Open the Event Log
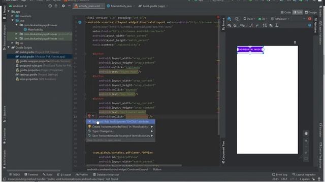 pyautogui.click(x=280, y=174)
